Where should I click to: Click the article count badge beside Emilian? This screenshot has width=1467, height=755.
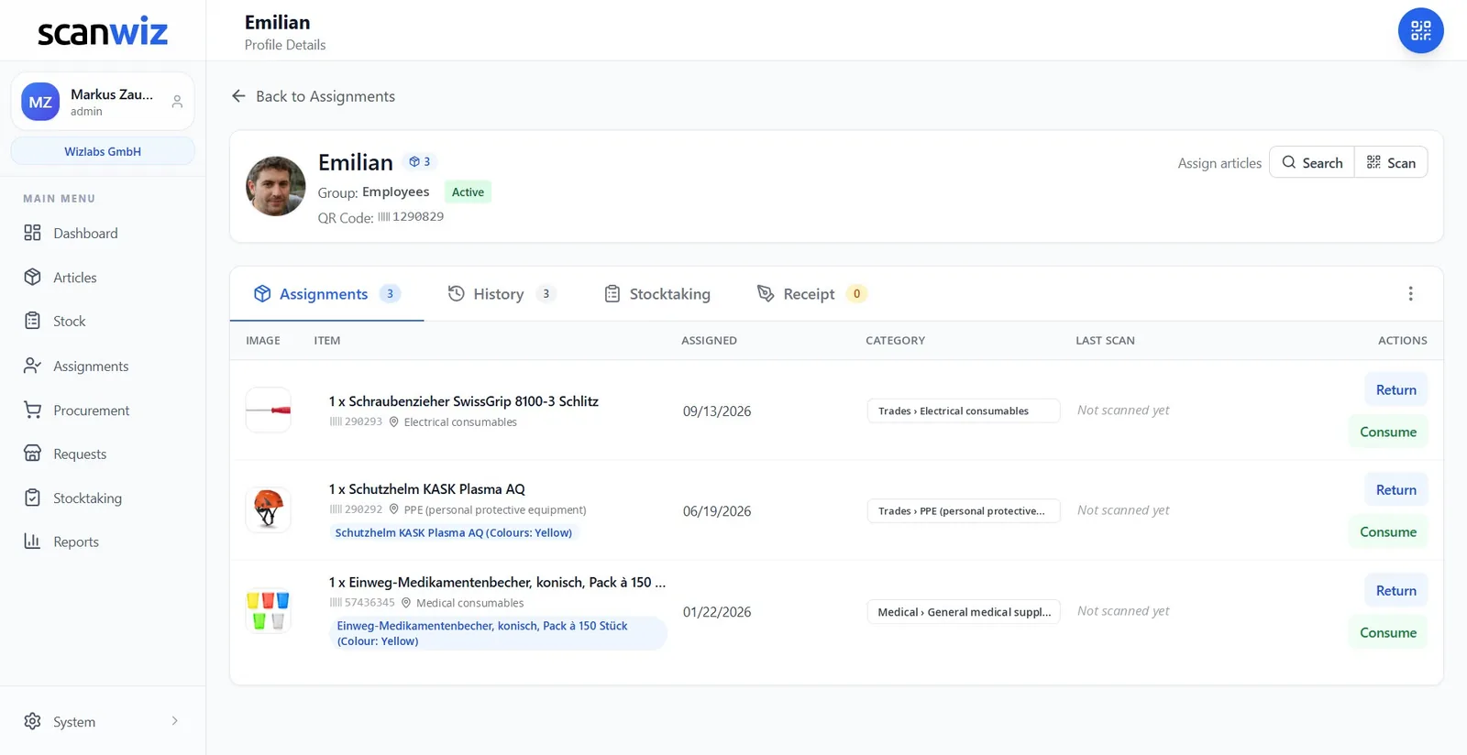click(420, 161)
